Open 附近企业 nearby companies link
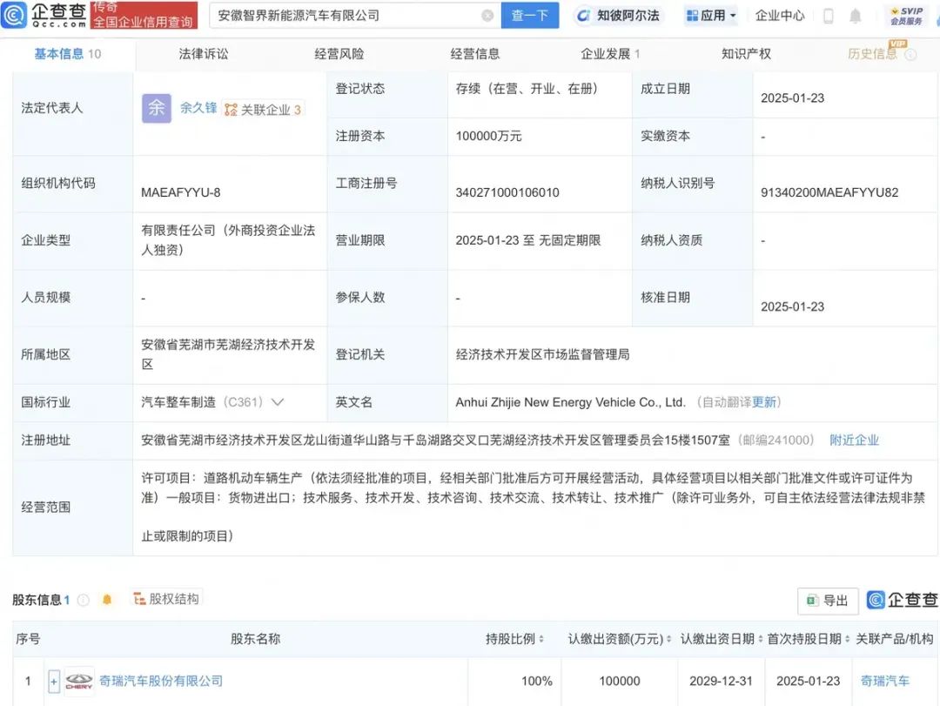This screenshot has height=706, width=940. point(854,440)
